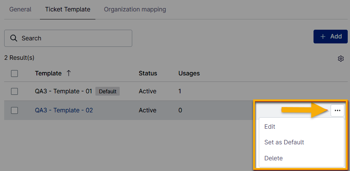Choose Edit from the context menu
350x171 pixels.
tap(270, 126)
